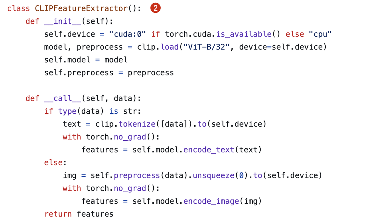Click the "cpu" string literal
The image size is (380, 222).
pos(320,34)
